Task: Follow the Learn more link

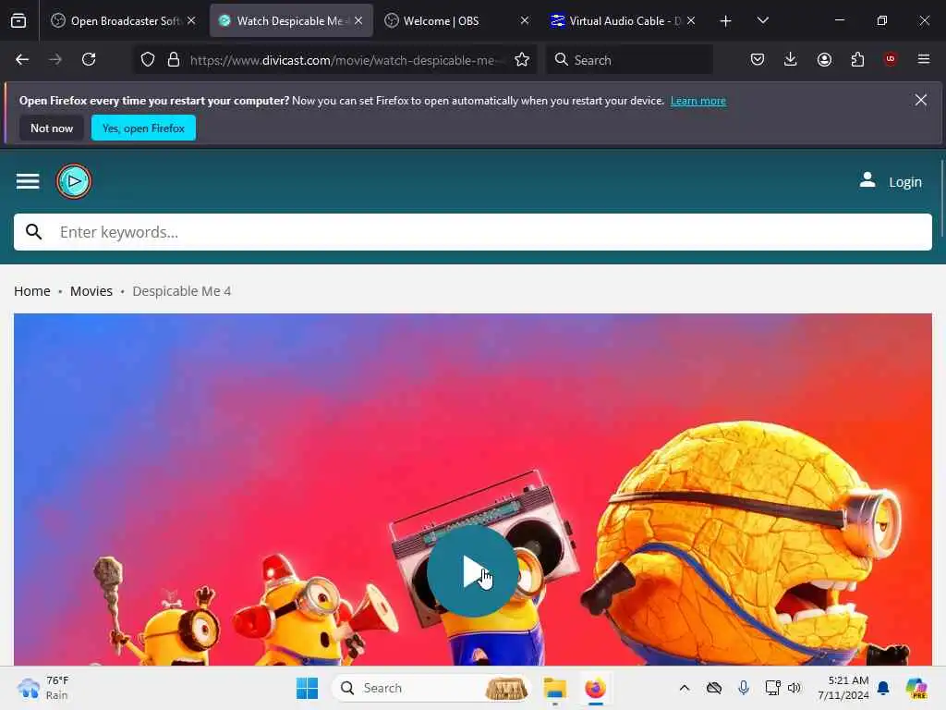Action: 698,101
